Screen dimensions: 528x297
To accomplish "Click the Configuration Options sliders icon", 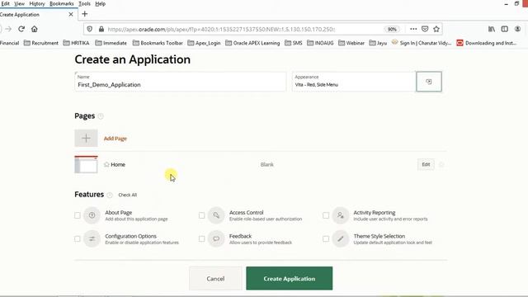I will tap(92, 238).
